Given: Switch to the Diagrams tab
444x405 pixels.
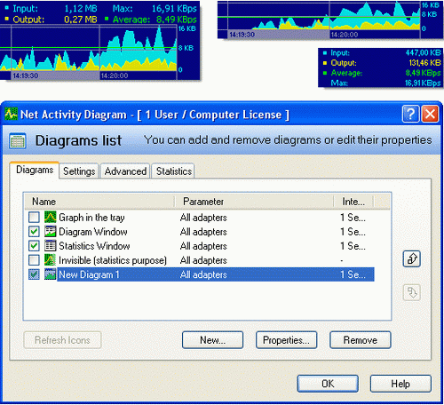Looking at the screenshot, I should click(x=35, y=170).
